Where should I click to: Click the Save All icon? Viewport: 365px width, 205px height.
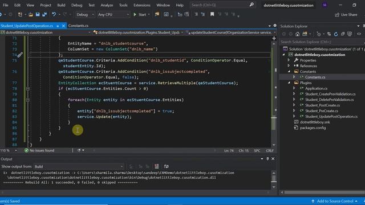(x=44, y=14)
